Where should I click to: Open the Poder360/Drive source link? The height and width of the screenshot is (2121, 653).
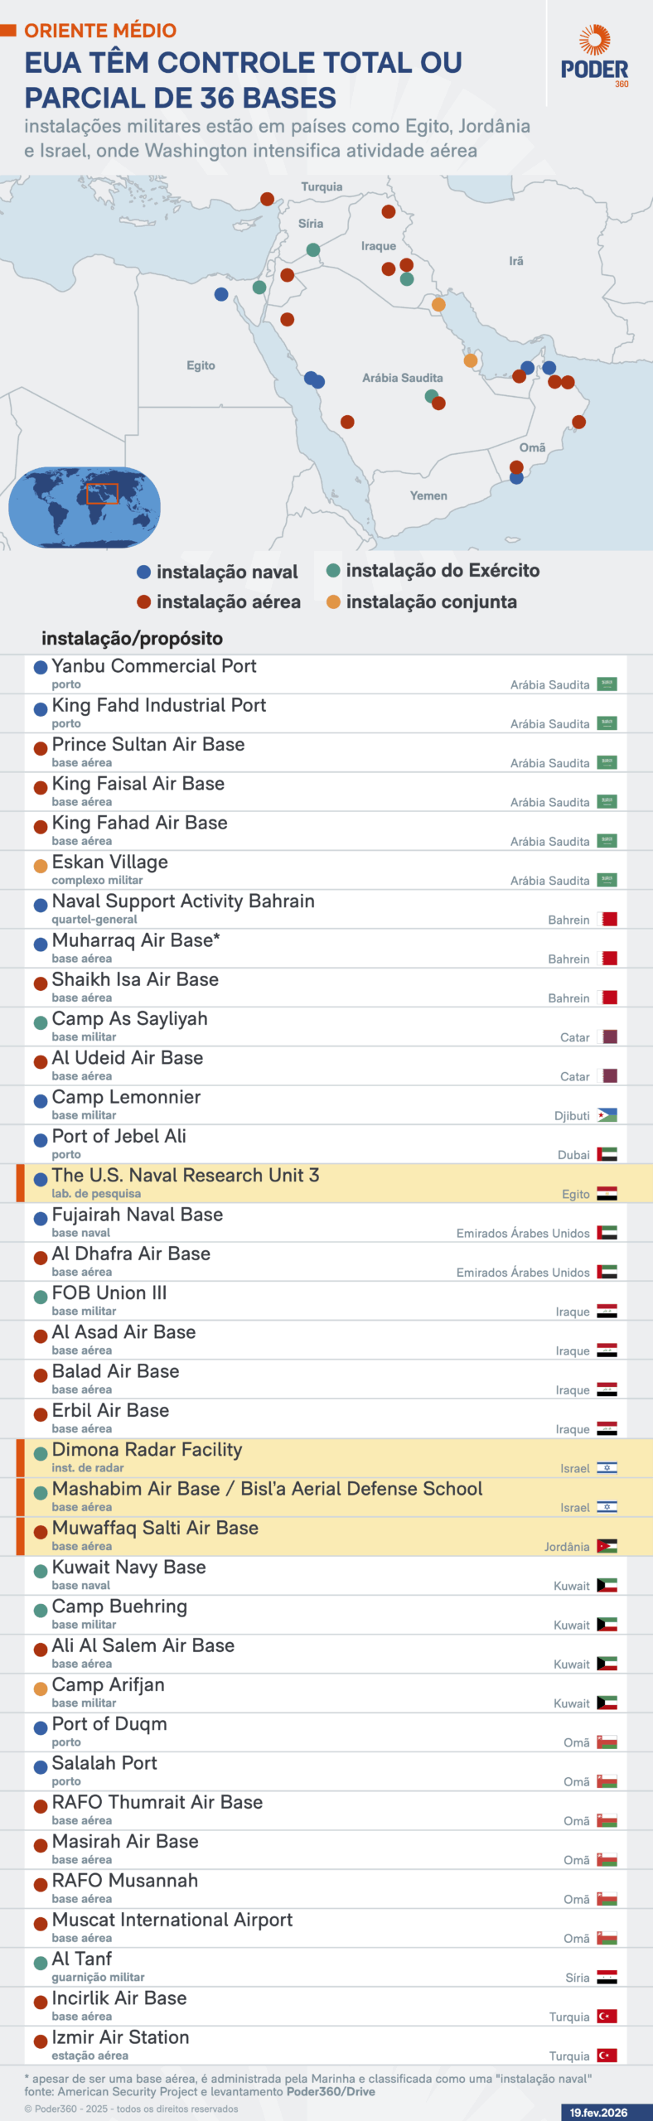click(x=331, y=2091)
